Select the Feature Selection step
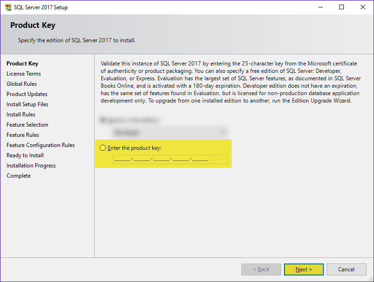This screenshot has width=374, height=282. coord(27,125)
